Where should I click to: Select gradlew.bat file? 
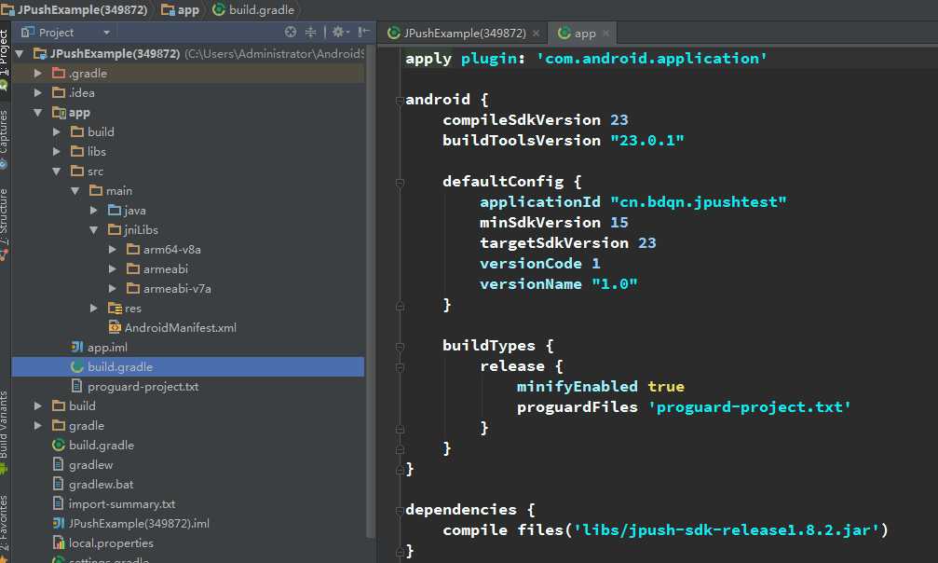pyautogui.click(x=101, y=484)
